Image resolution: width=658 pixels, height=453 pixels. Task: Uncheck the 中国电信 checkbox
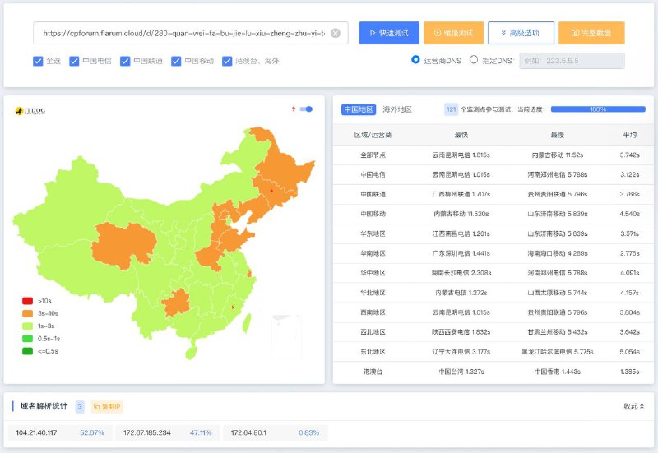click(x=74, y=61)
